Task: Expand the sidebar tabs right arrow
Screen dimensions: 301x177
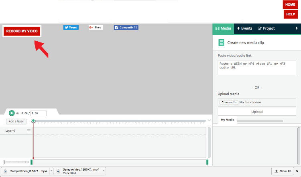Action: pos(297,28)
